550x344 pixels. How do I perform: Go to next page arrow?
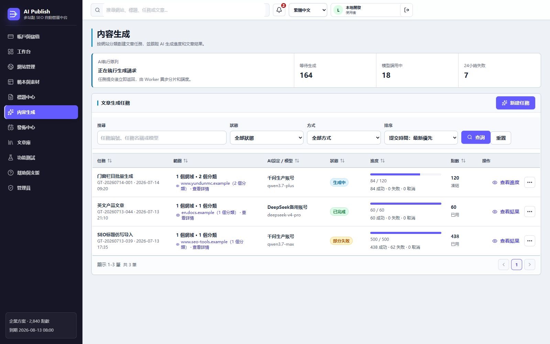pyautogui.click(x=530, y=265)
